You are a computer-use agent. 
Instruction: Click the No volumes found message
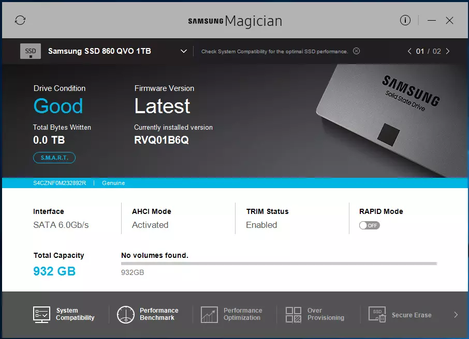click(x=155, y=255)
